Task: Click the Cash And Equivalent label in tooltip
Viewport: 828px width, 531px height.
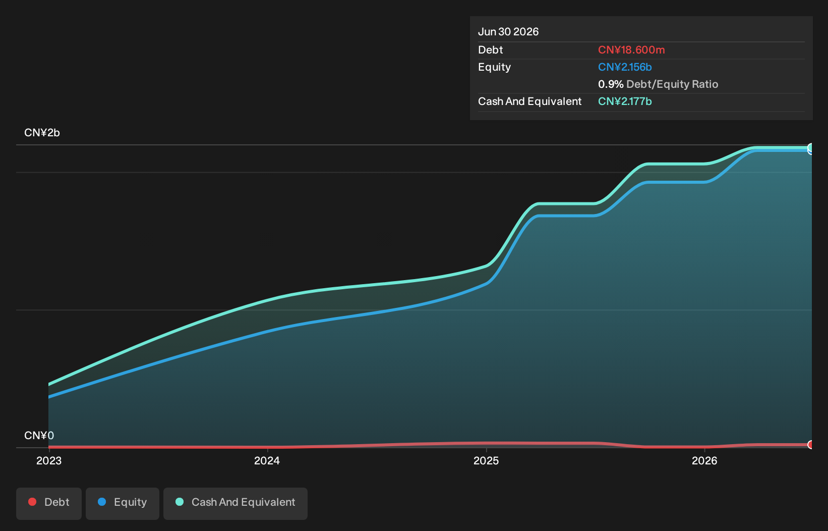Action: point(529,101)
